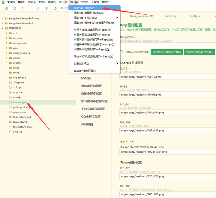Open 自定义发行(C) submenu
This screenshot has height=198, width=216.
click(x=94, y=64)
